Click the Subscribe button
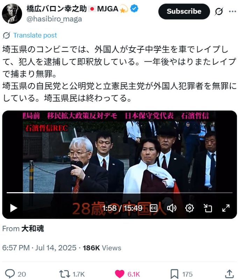 coord(184,12)
